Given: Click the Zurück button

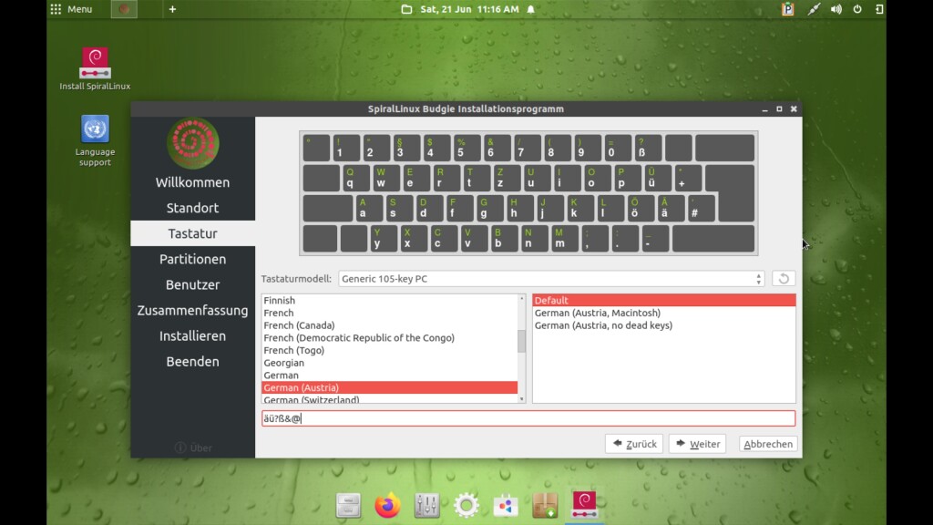Looking at the screenshot, I should (x=633, y=444).
